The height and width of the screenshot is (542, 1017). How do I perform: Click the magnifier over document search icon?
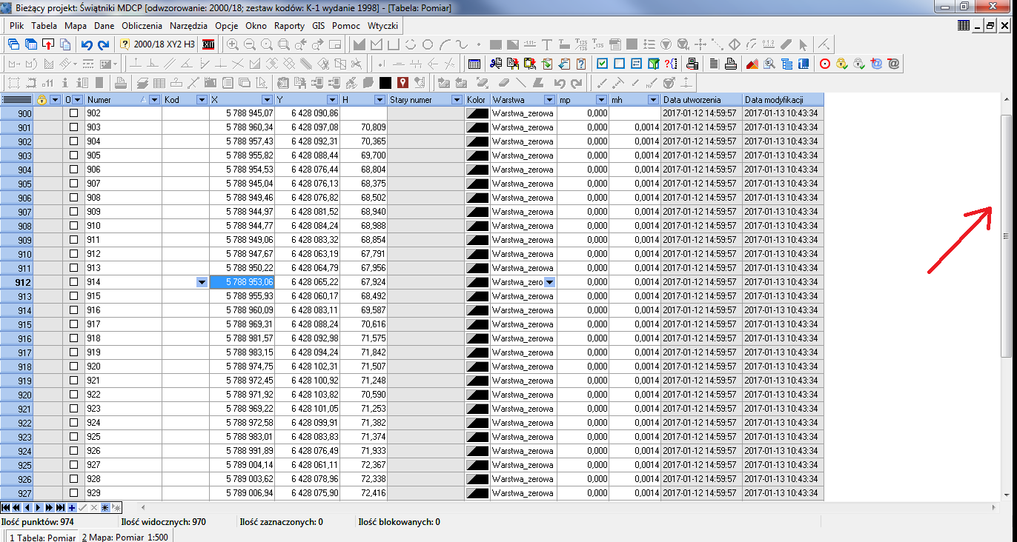pos(769,64)
